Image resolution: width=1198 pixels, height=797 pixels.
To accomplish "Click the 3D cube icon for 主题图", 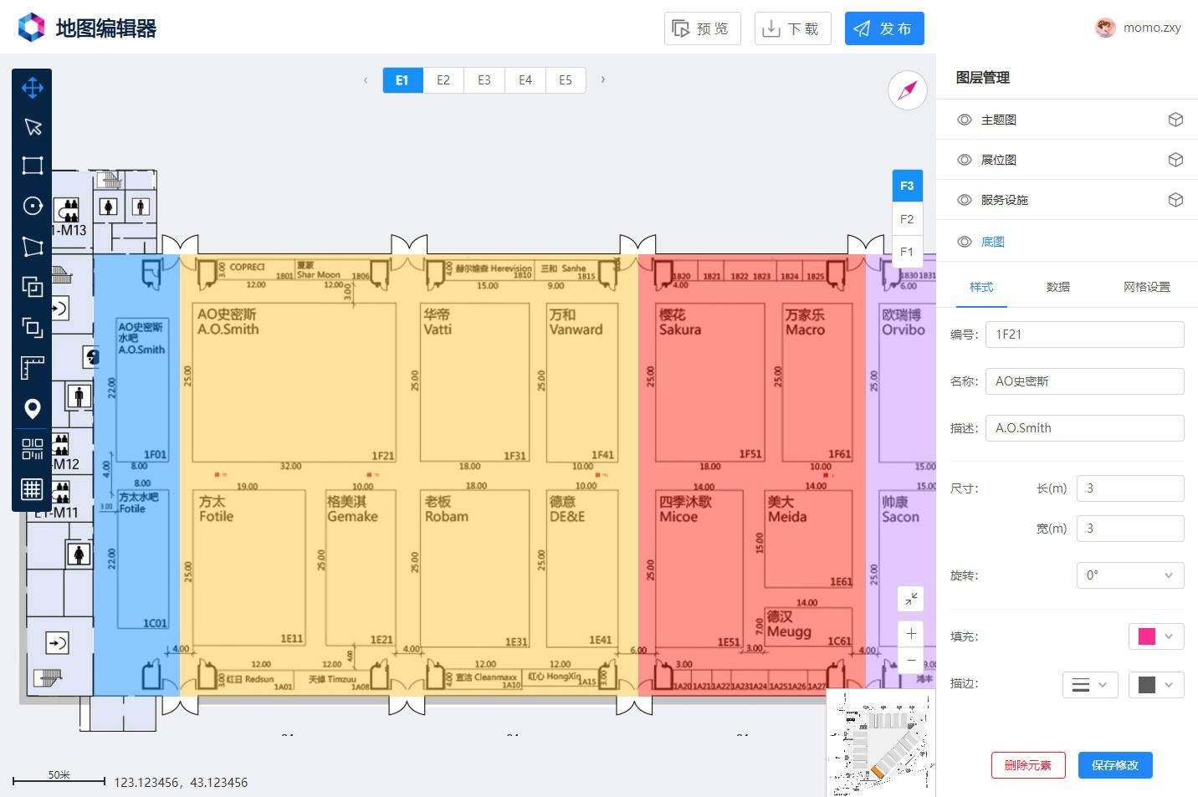I will (x=1175, y=120).
